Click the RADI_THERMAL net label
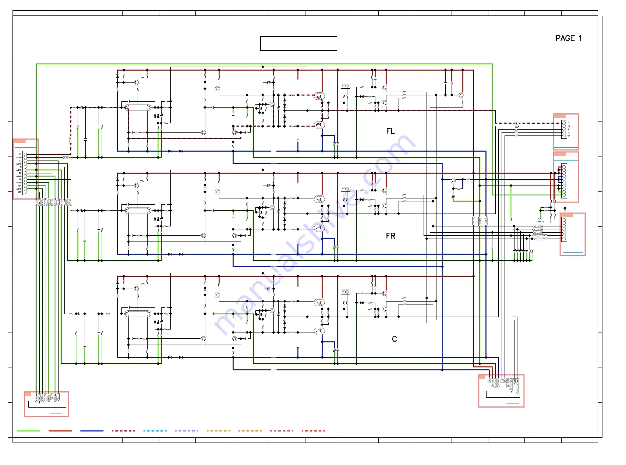Image resolution: width=626 pixels, height=465 pixels. point(540,236)
